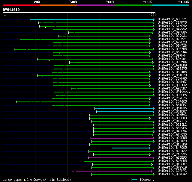Click the yellow gap marker on A5B9N4 row
Viewport: 192px width, 182px height.
tap(59, 54)
